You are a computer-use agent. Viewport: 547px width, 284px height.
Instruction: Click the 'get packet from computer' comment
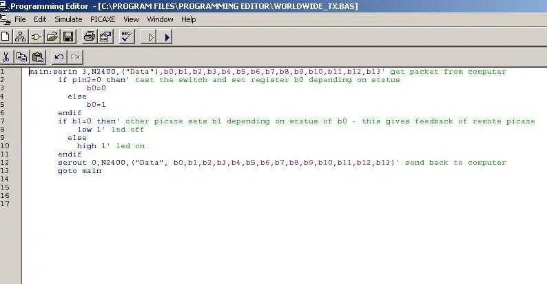click(x=448, y=72)
